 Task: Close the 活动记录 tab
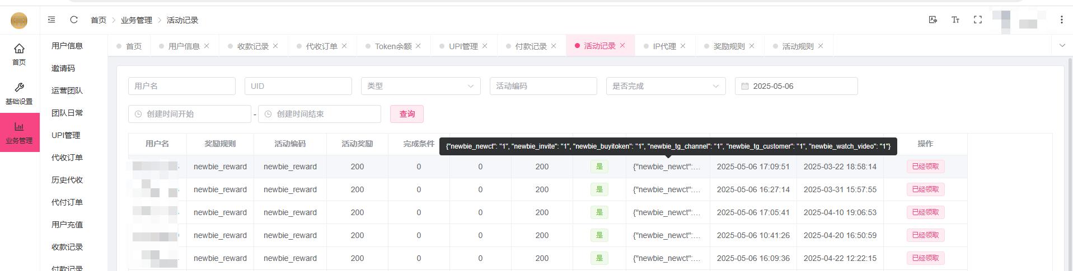point(622,46)
